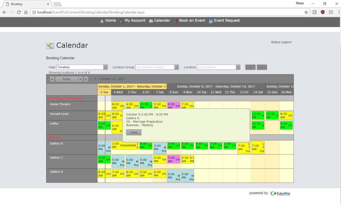Open Lobby green 3:00 PM Tuesday event
This screenshot has width=341, height=206.
click(x=104, y=125)
